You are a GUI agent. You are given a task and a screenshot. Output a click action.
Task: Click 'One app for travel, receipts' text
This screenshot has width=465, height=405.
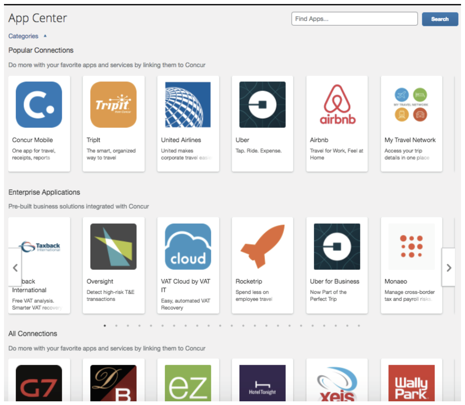click(34, 154)
